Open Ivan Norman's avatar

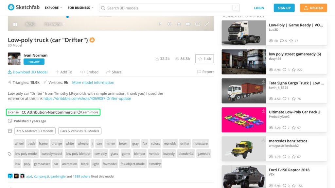[x=14, y=59]
